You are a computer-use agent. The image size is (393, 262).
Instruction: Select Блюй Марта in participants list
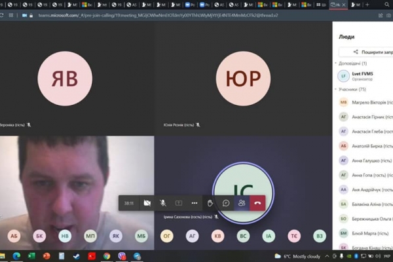364,233
